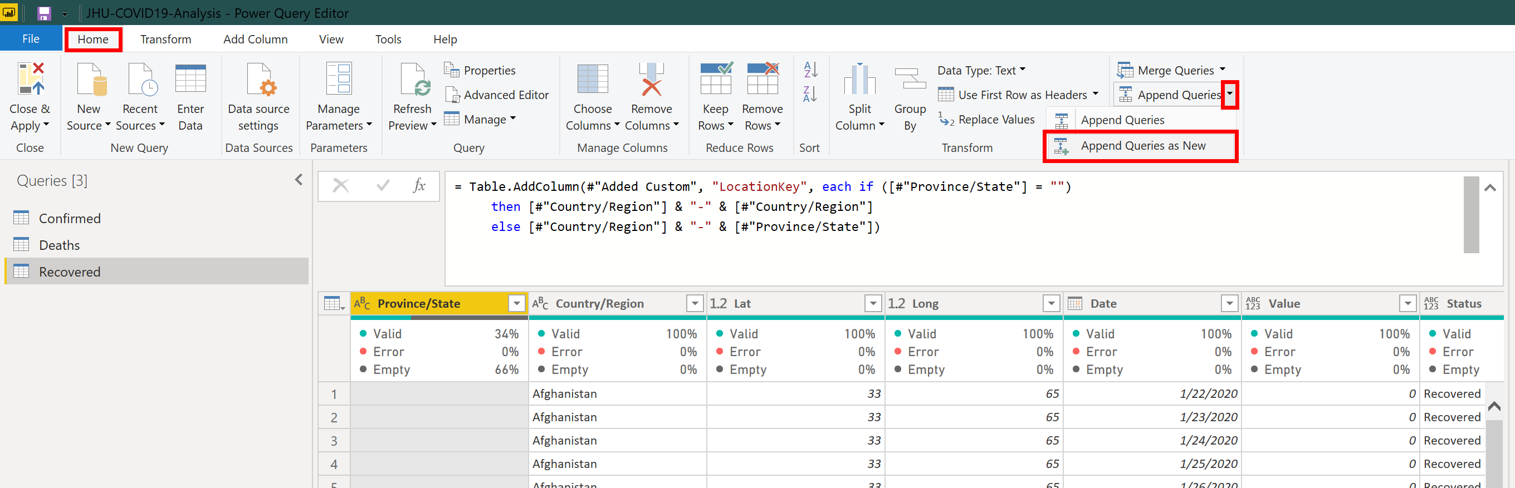Select the Country/Region column header
The width and height of the screenshot is (1515, 488).
coord(617,304)
